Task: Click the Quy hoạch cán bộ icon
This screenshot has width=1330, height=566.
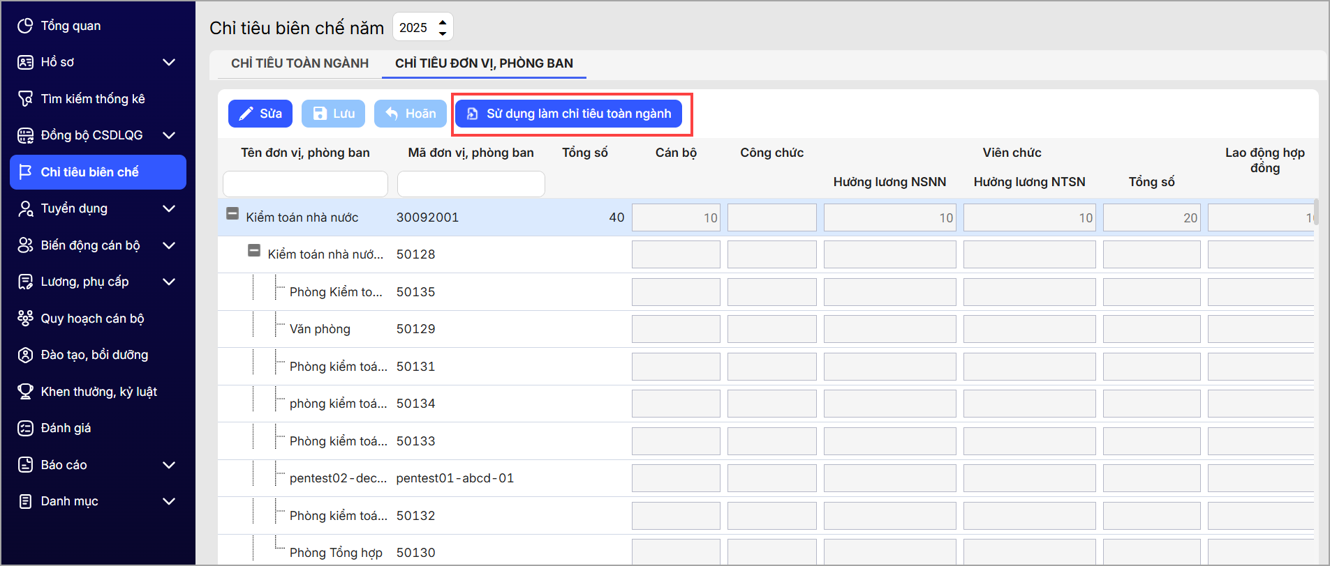Action: point(25,319)
